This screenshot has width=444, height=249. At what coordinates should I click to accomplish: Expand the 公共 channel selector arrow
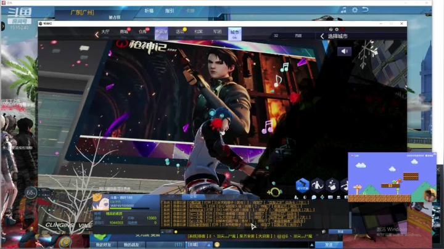pos(163,232)
